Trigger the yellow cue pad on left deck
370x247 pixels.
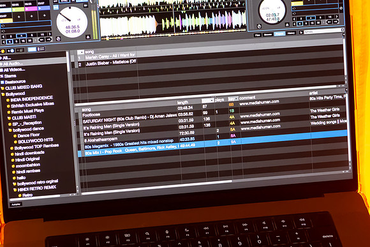coord(6,21)
